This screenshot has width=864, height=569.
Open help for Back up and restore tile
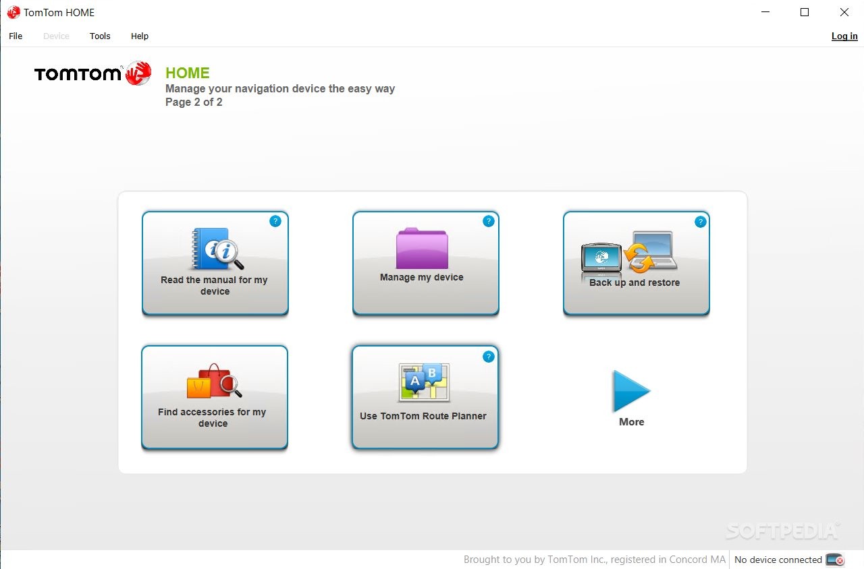700,221
